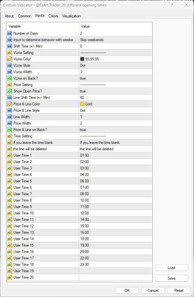Viewport: 194px width, 297px height.
Task: Switch to the Visualization tab
Action: click(x=71, y=16)
